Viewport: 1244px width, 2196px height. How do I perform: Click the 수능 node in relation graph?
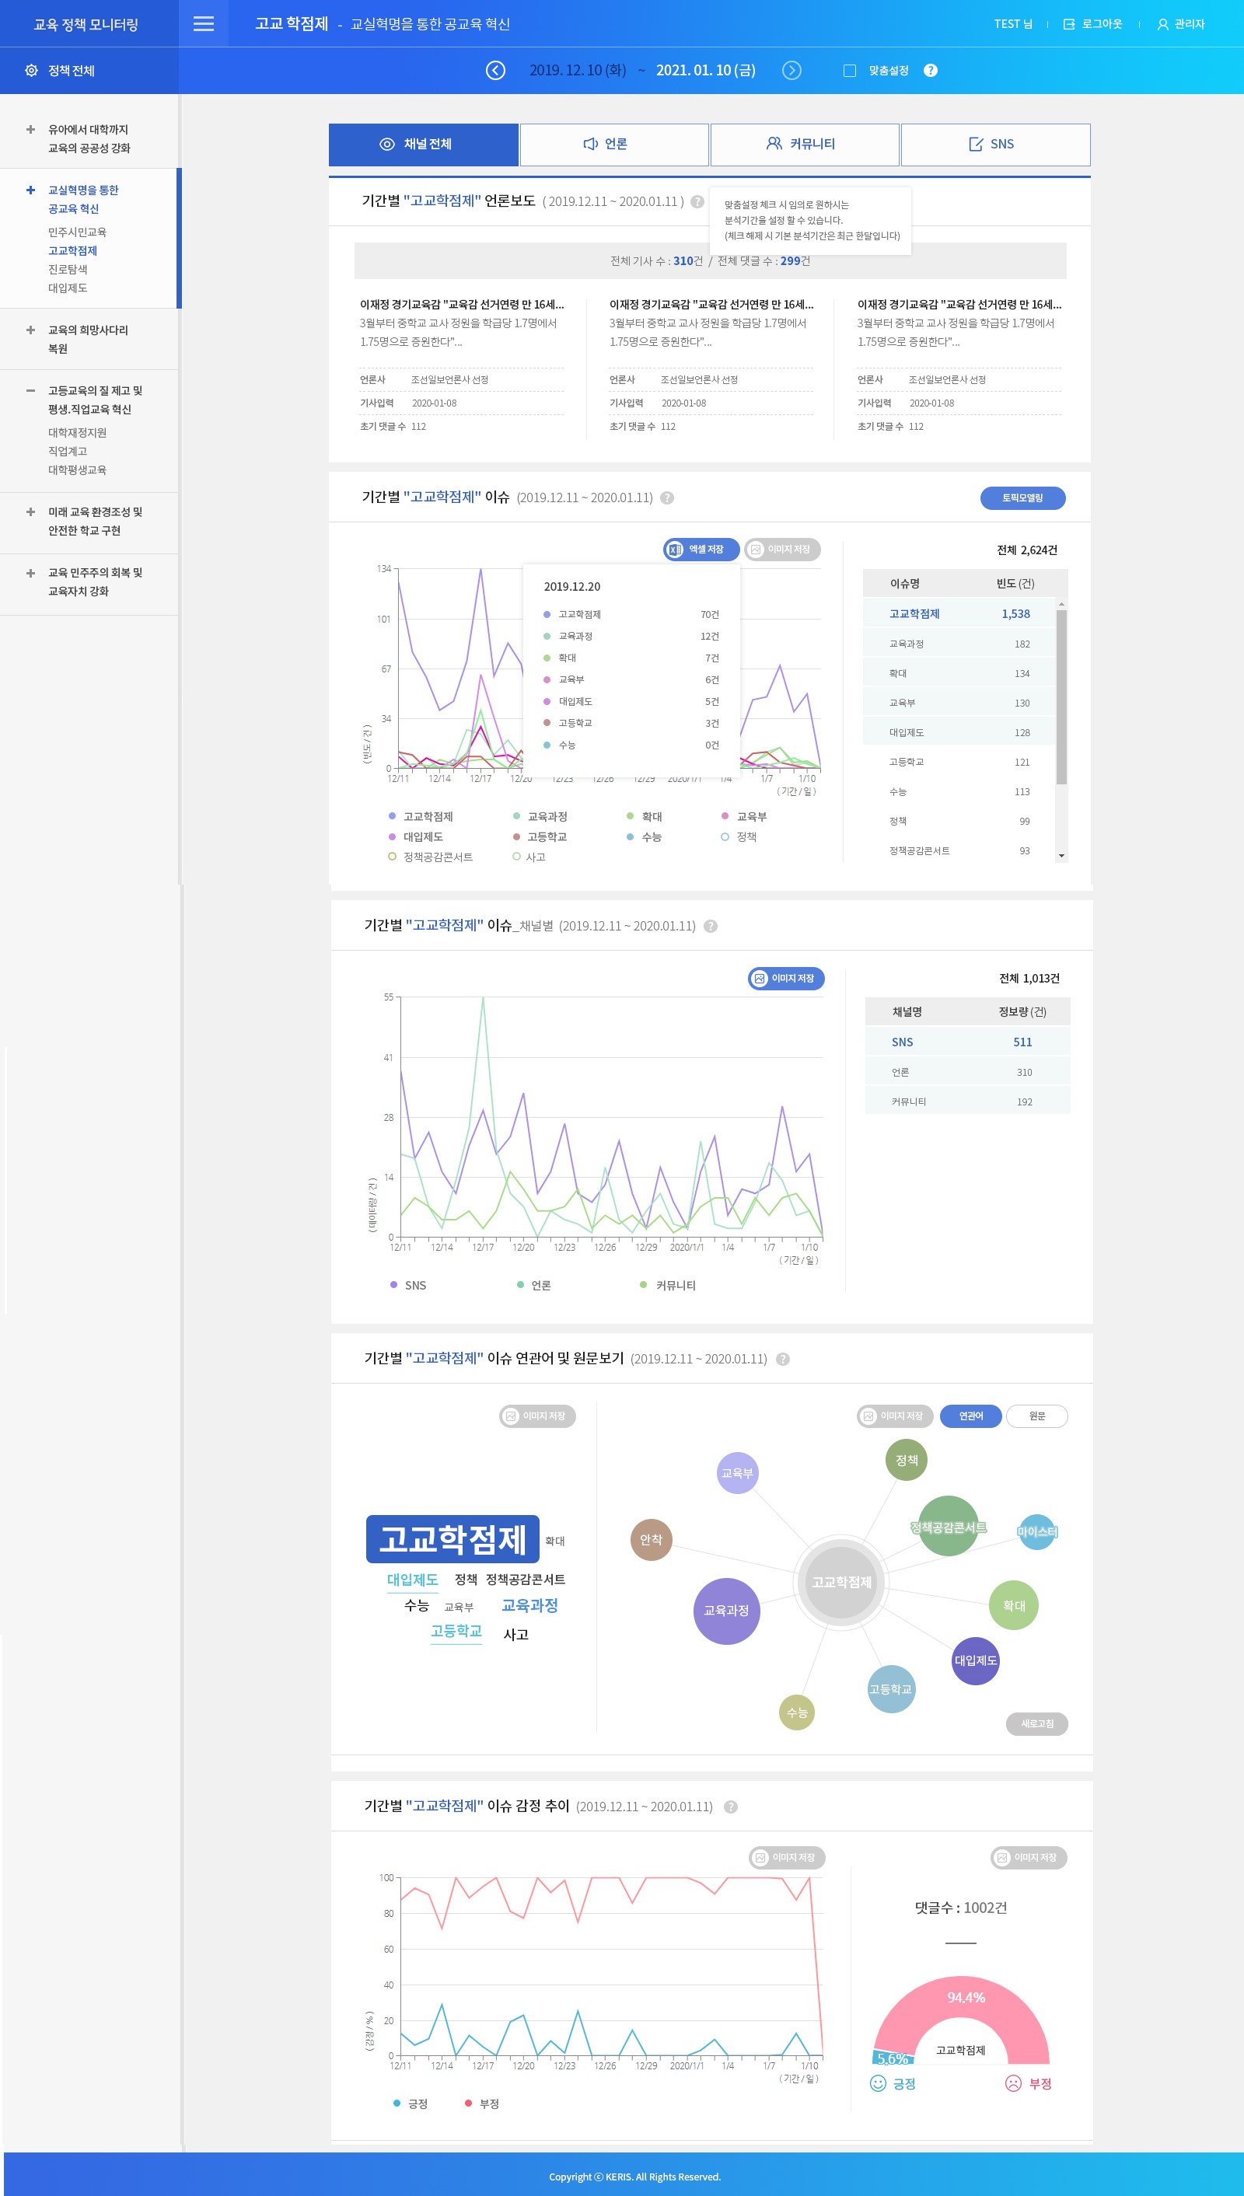(797, 1712)
